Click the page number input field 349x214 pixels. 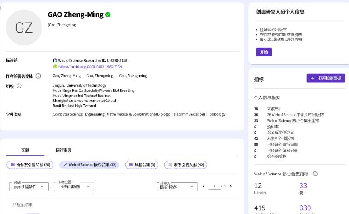(214, 186)
